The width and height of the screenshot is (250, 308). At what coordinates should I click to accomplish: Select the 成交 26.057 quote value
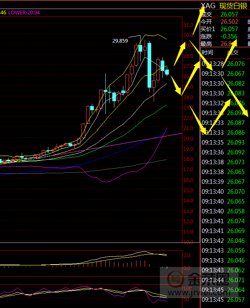coord(229,14)
